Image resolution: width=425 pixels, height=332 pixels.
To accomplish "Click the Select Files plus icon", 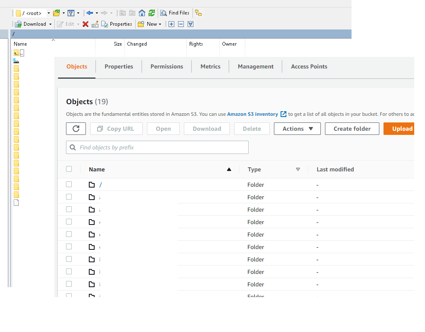I will pos(171,24).
